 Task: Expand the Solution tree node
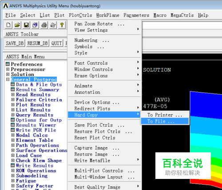click(8, 74)
